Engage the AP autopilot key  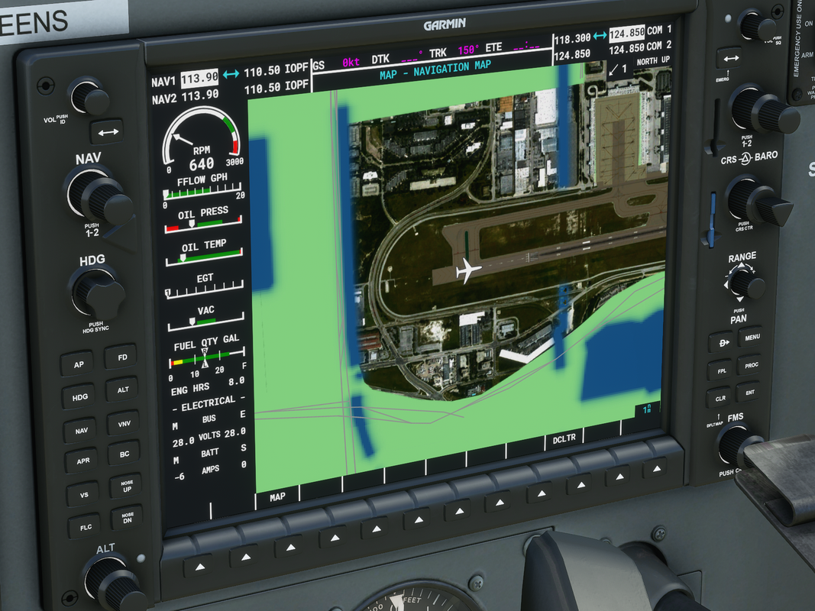[x=77, y=364]
